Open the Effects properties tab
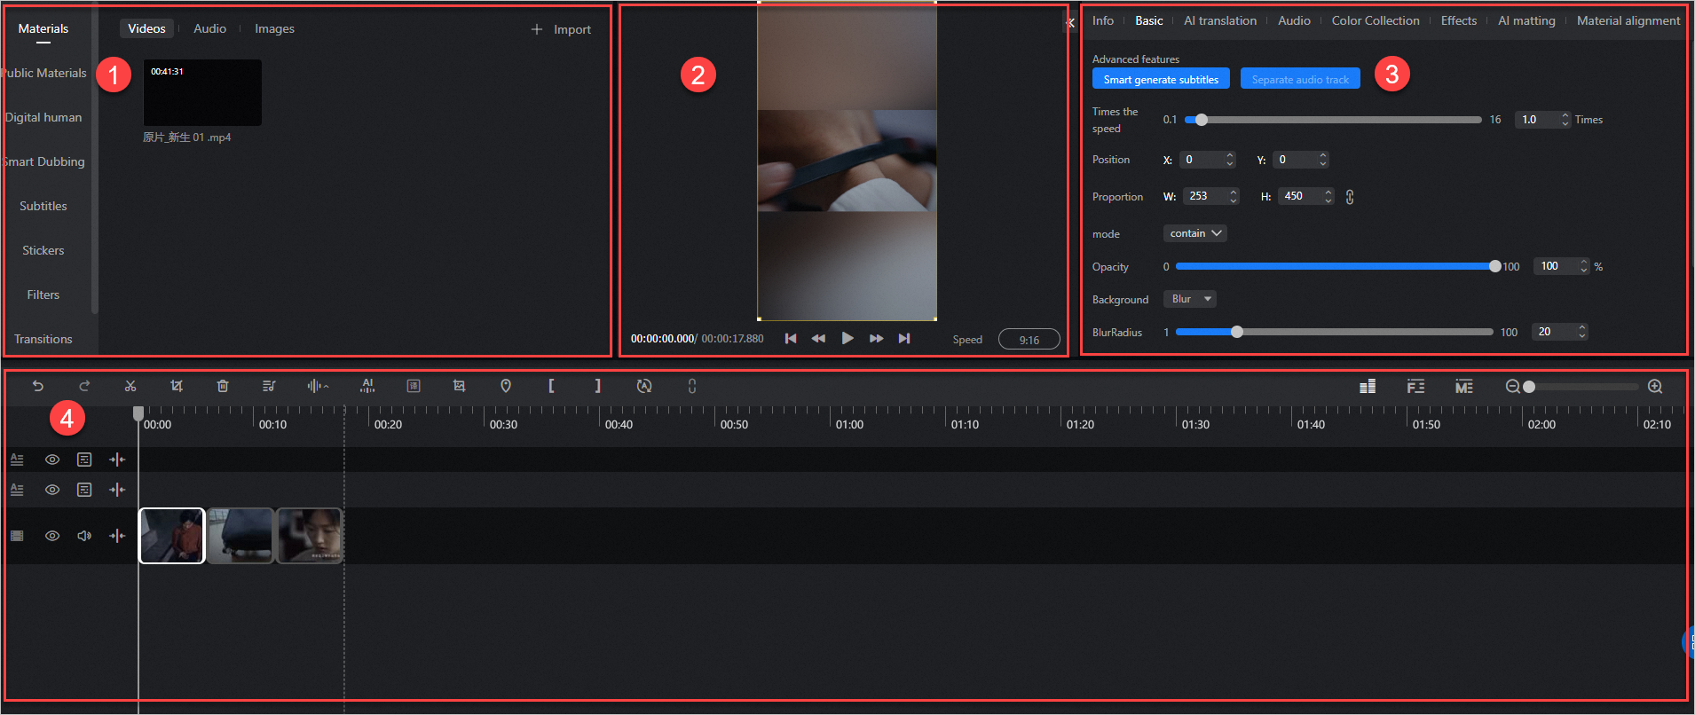This screenshot has height=715, width=1695. pyautogui.click(x=1459, y=20)
